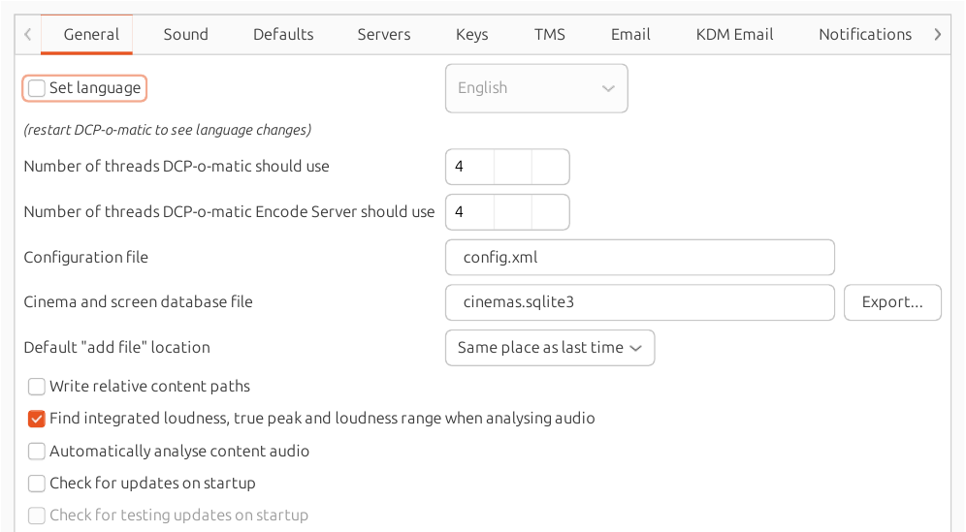Open the Same place as last time dropdown
The width and height of the screenshot is (966, 532).
[550, 348]
